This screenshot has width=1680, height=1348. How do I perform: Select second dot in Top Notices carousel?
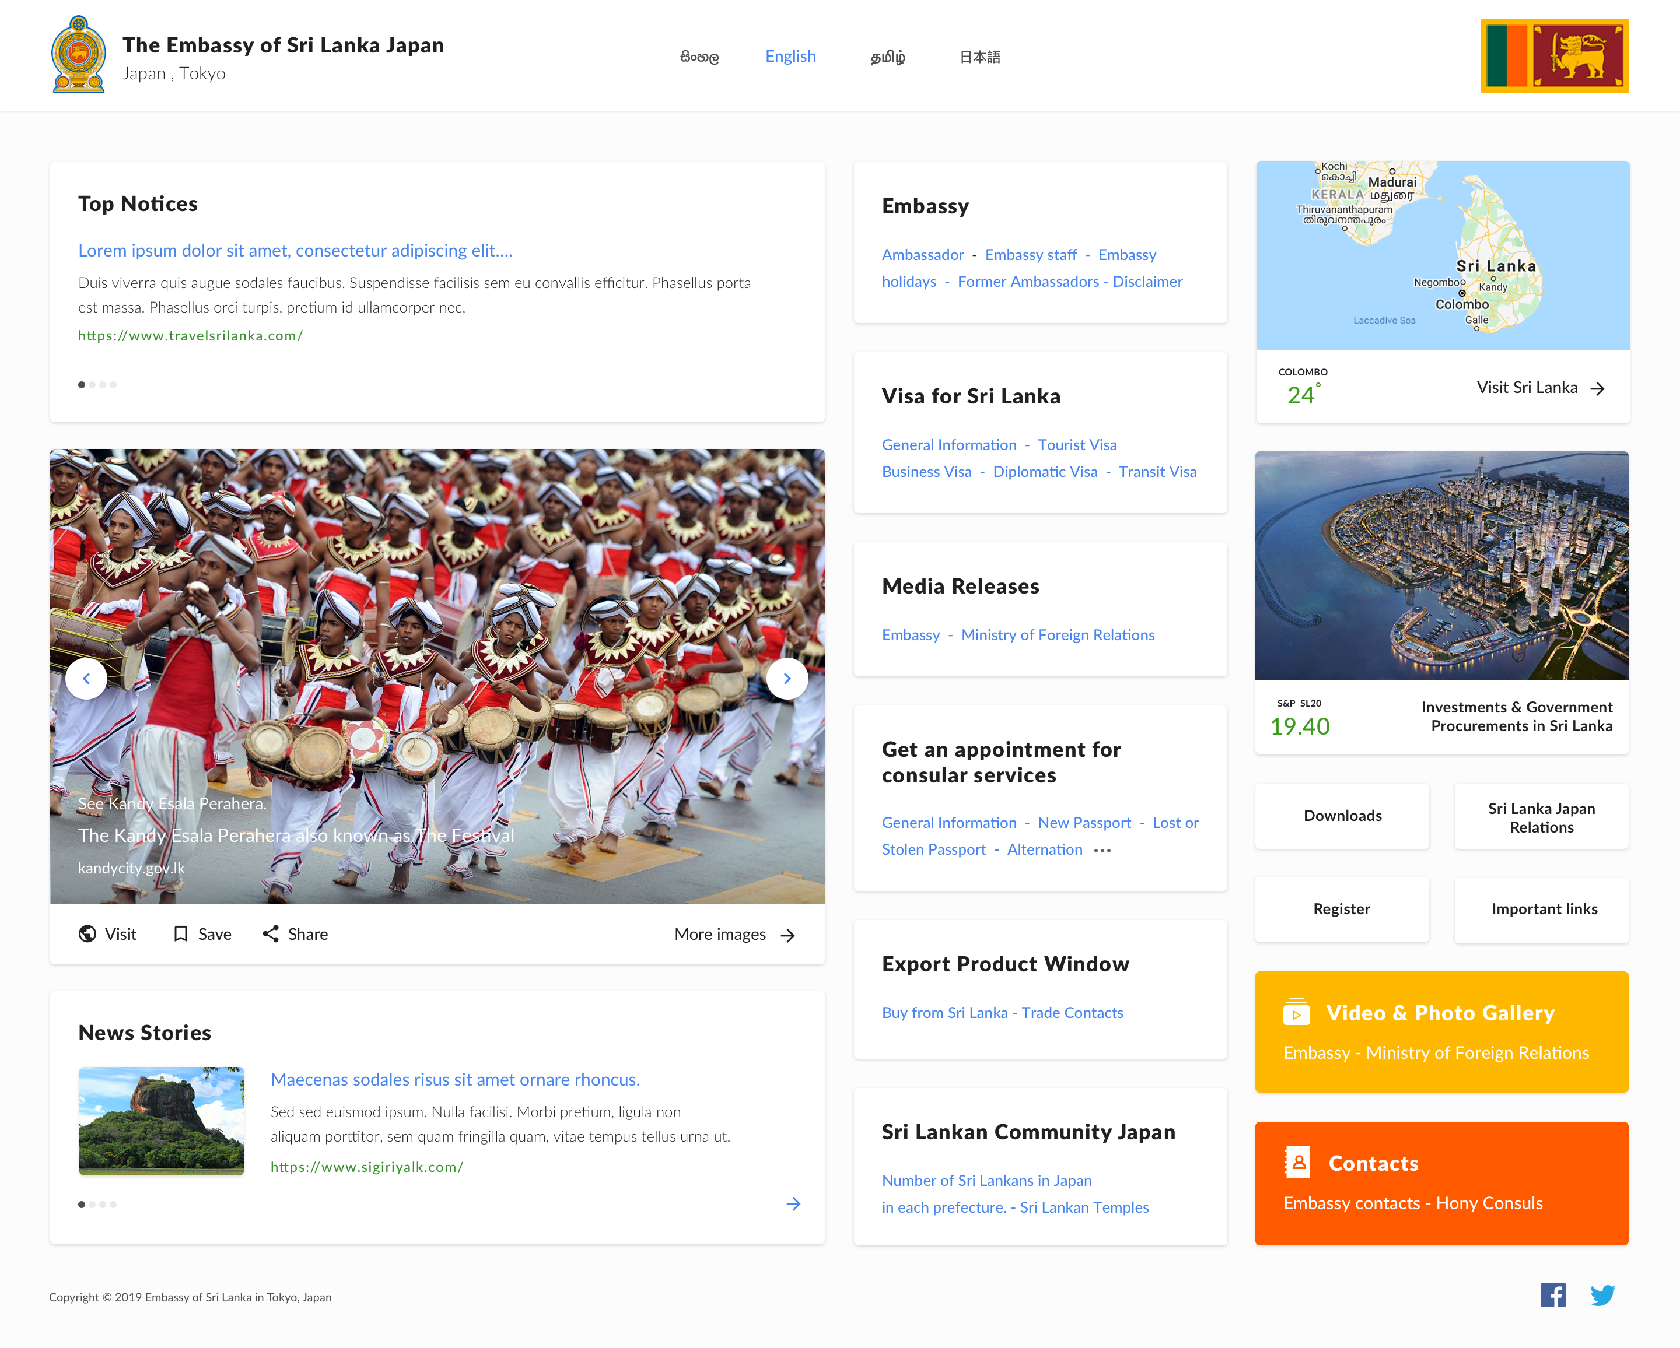[92, 385]
